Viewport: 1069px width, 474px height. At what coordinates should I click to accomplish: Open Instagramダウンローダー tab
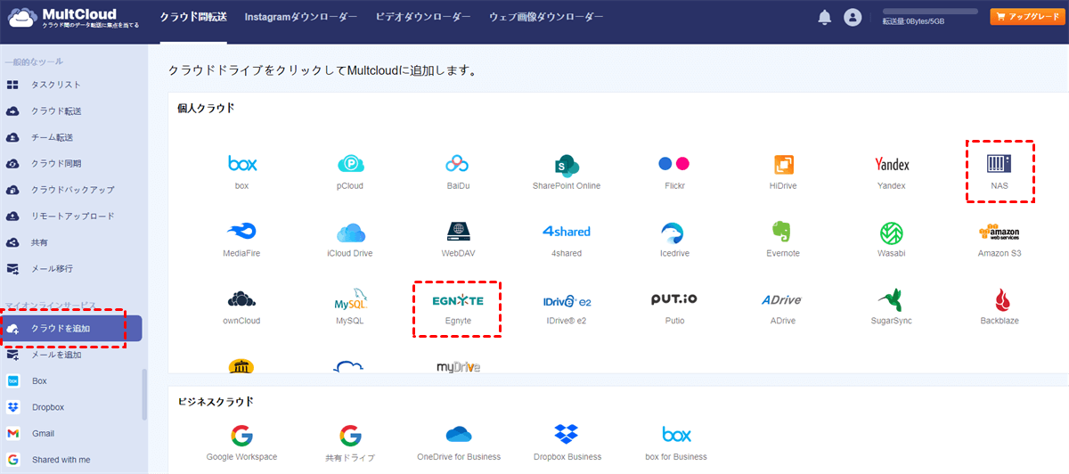(x=300, y=17)
